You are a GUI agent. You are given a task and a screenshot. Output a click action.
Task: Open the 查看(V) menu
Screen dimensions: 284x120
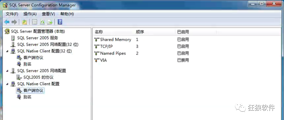point(48,14)
